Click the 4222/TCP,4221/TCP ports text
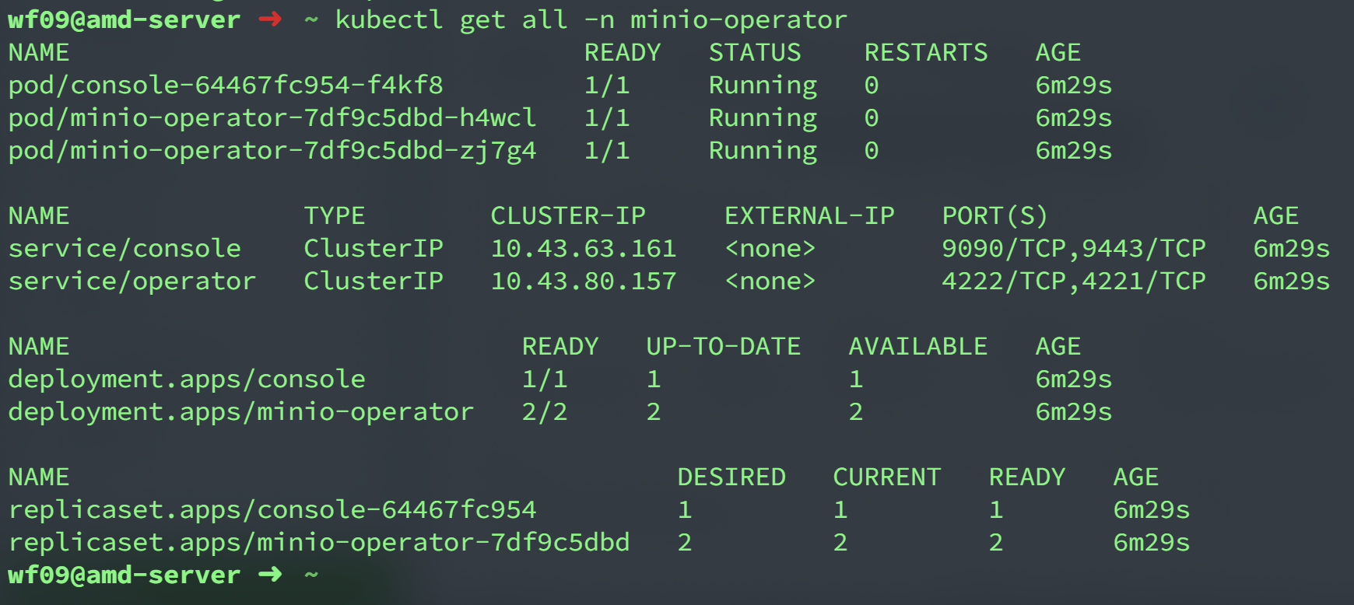This screenshot has height=605, width=1354. (1074, 281)
